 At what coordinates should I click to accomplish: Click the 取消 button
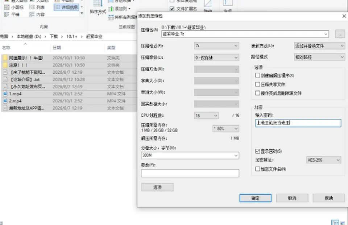pyautogui.click(x=292, y=198)
